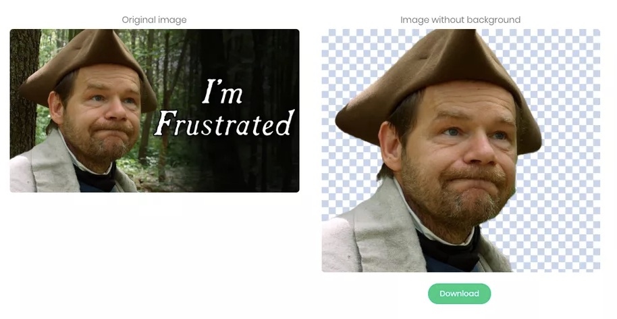617x319 pixels.
Task: Click the original image thumbnail
Action: coord(154,111)
